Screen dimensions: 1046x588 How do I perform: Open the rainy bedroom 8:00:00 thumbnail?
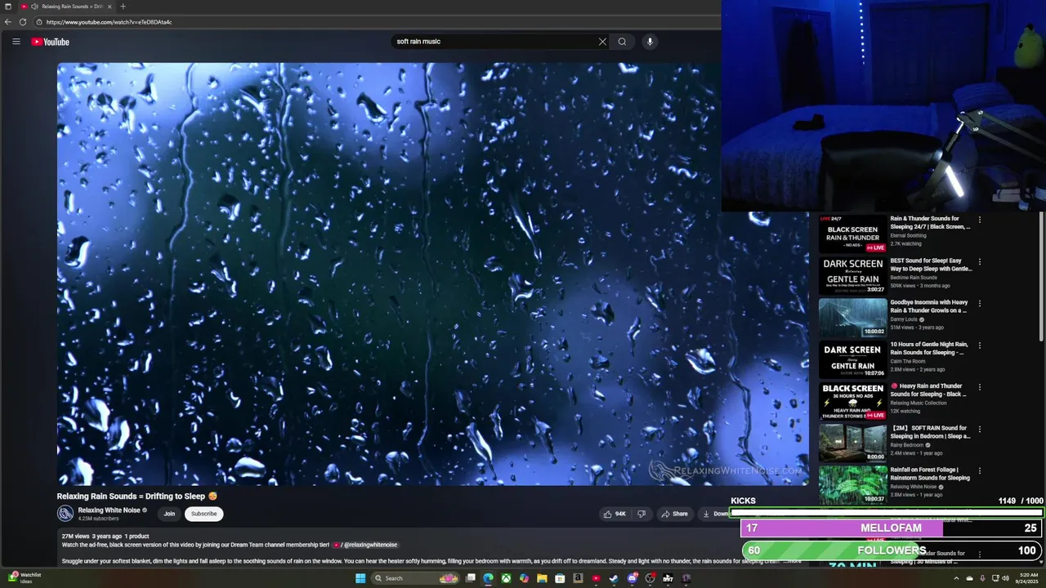point(853,443)
